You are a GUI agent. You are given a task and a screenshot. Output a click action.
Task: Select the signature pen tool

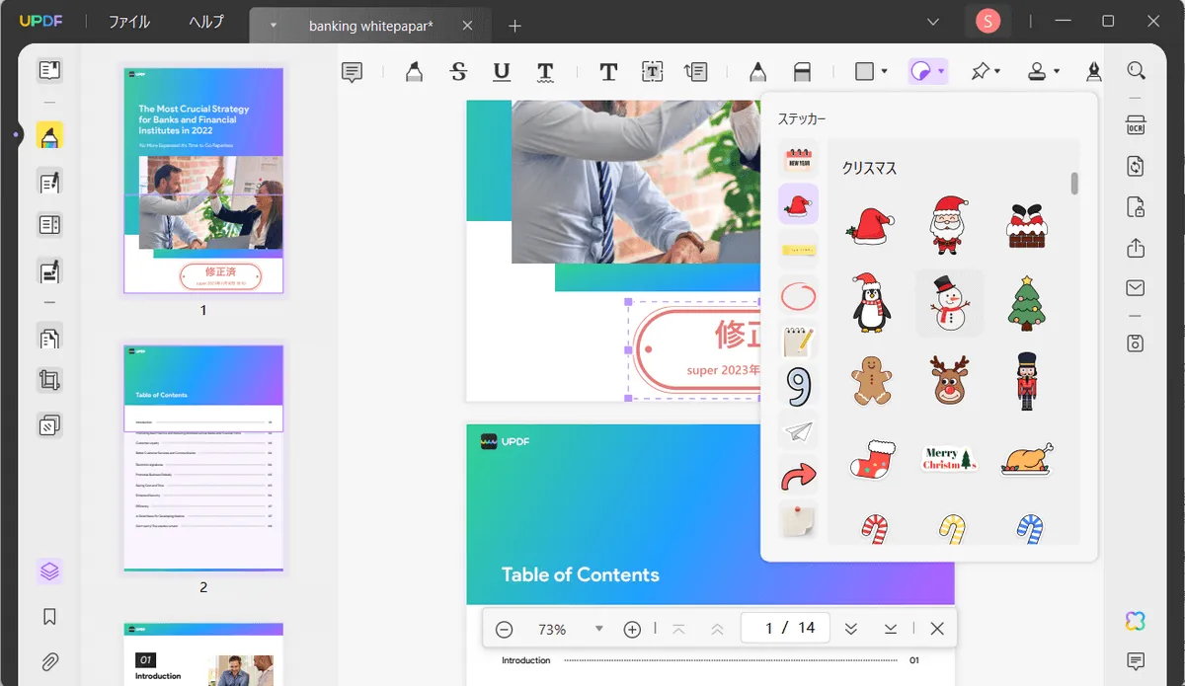click(x=1094, y=71)
